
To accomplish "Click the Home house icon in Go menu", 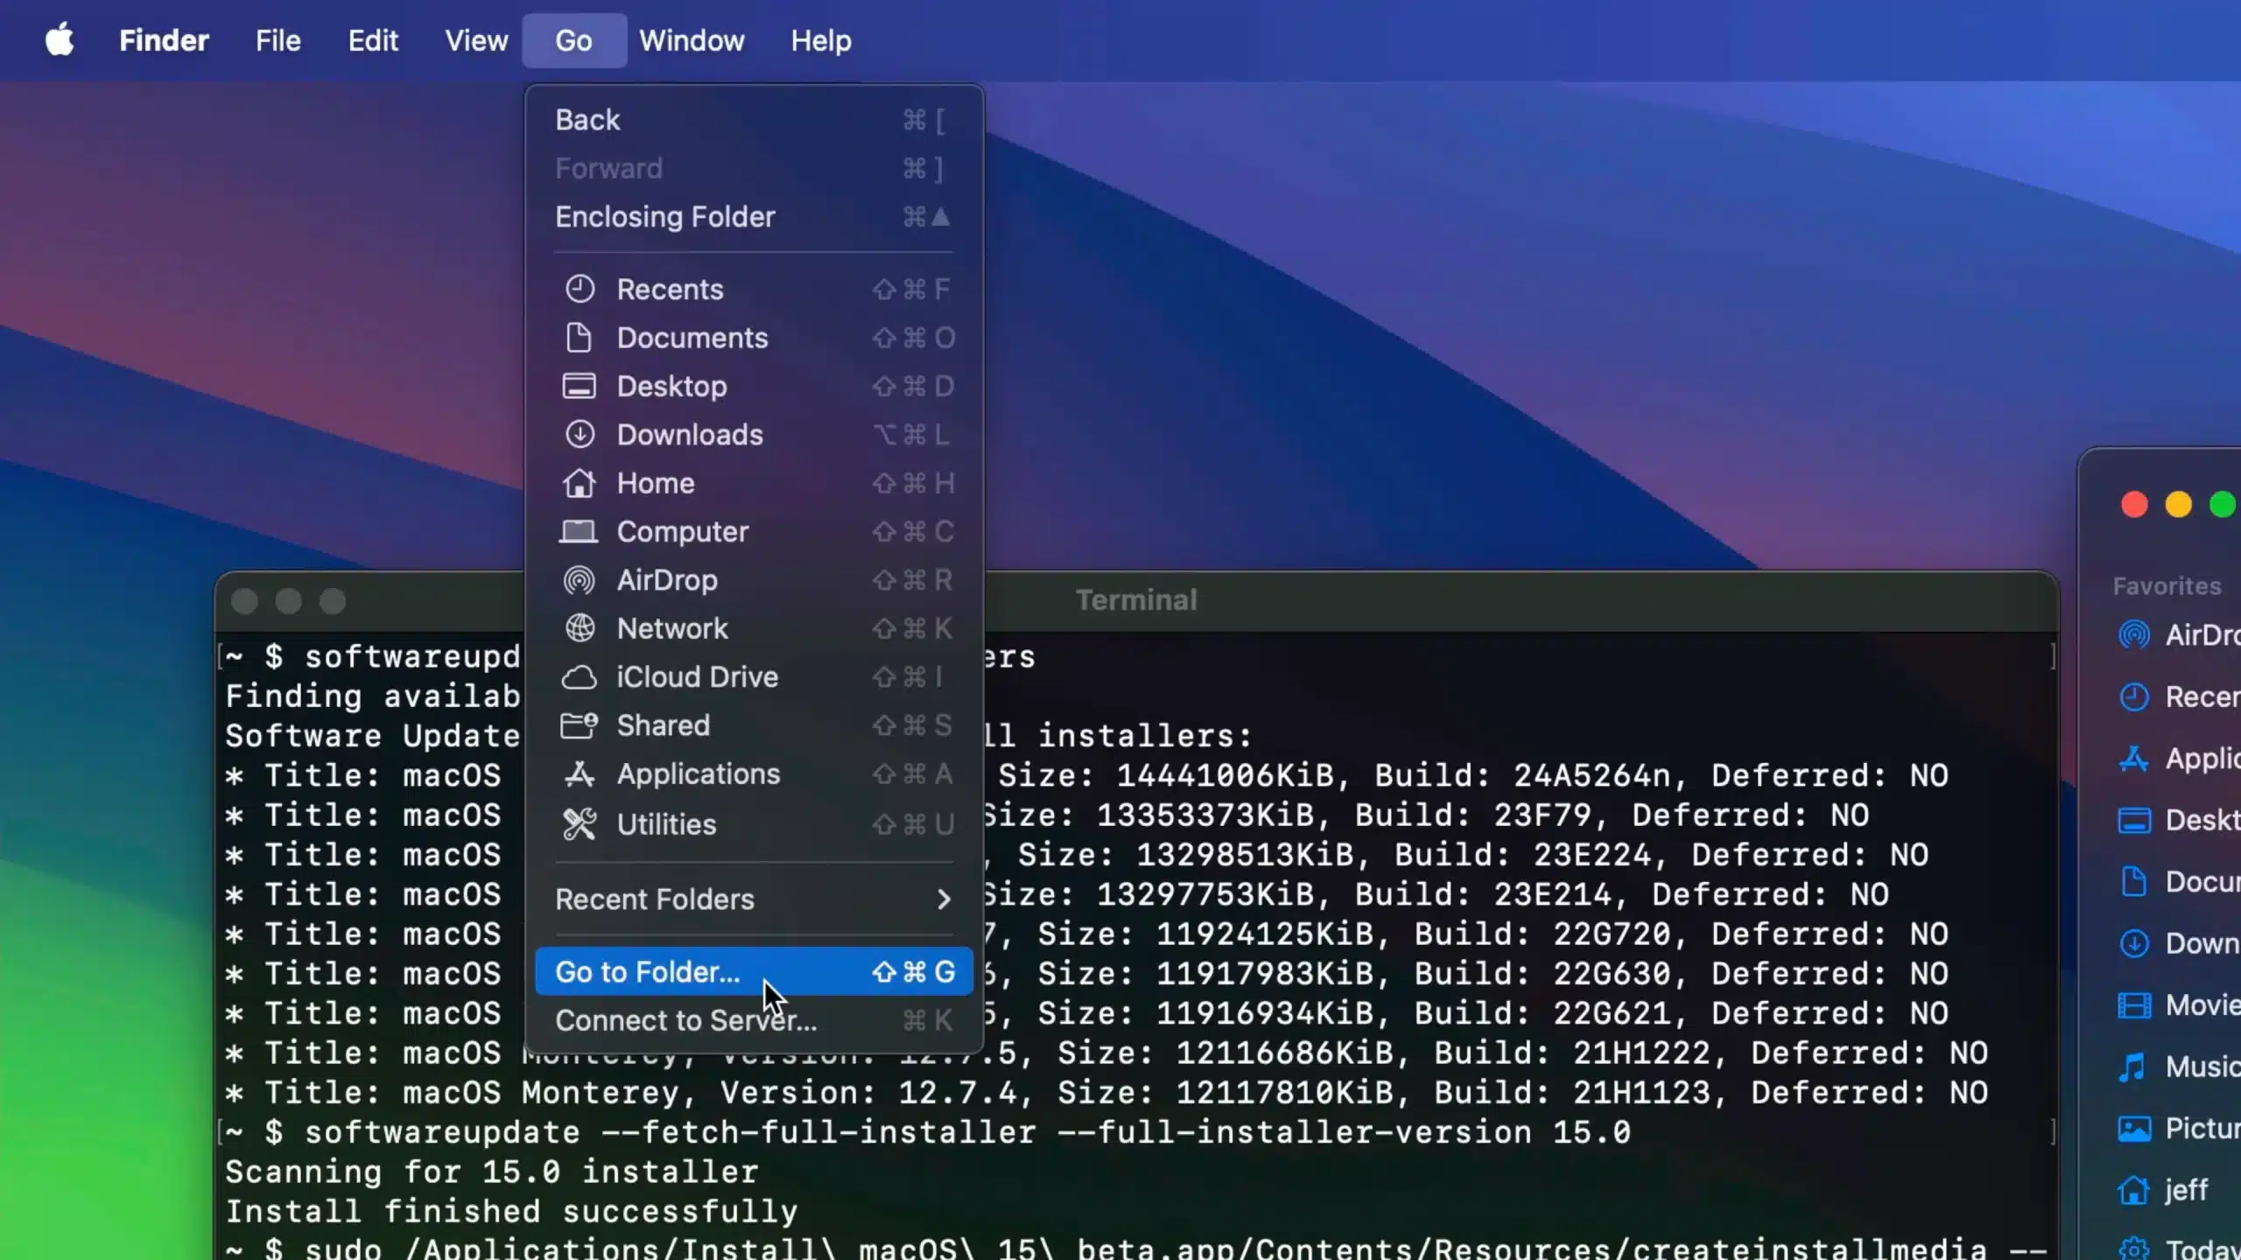I will tap(580, 483).
